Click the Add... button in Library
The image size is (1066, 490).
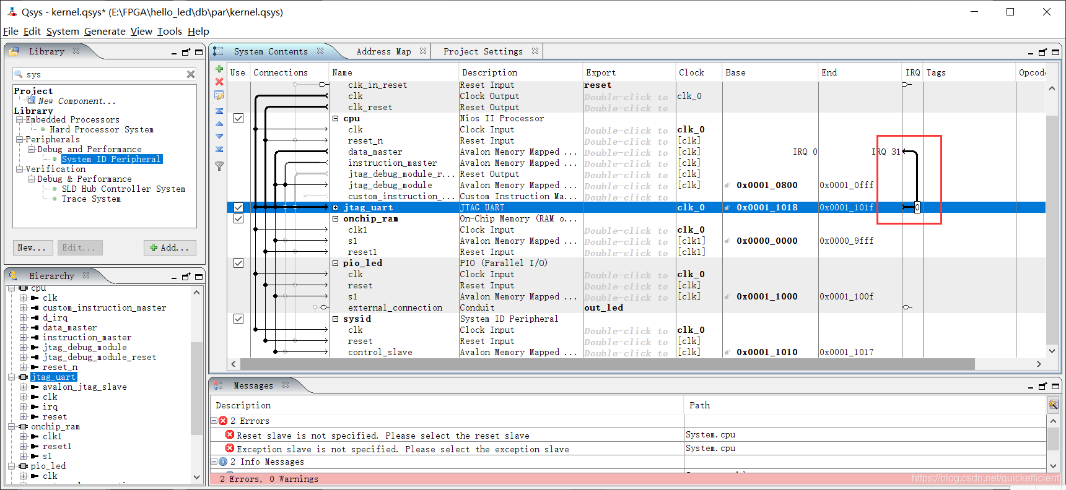click(x=170, y=247)
